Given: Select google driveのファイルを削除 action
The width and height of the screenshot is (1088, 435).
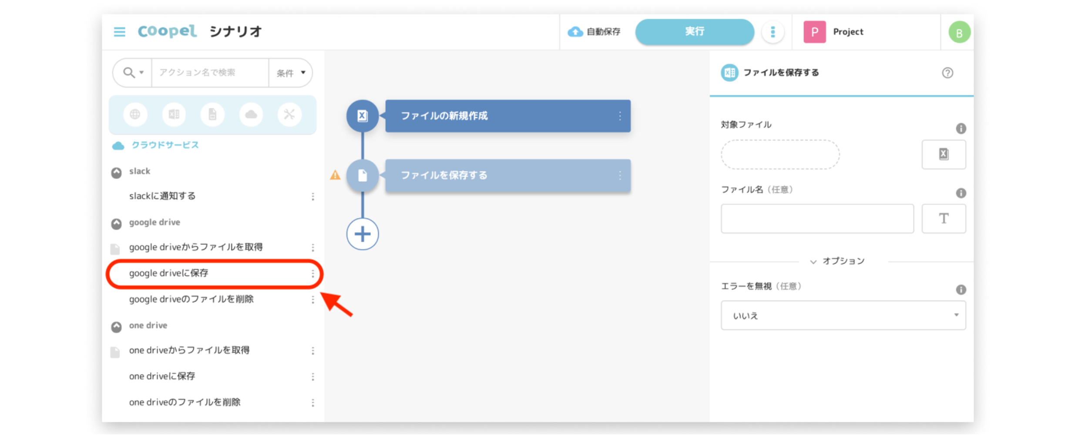Looking at the screenshot, I should pyautogui.click(x=191, y=299).
